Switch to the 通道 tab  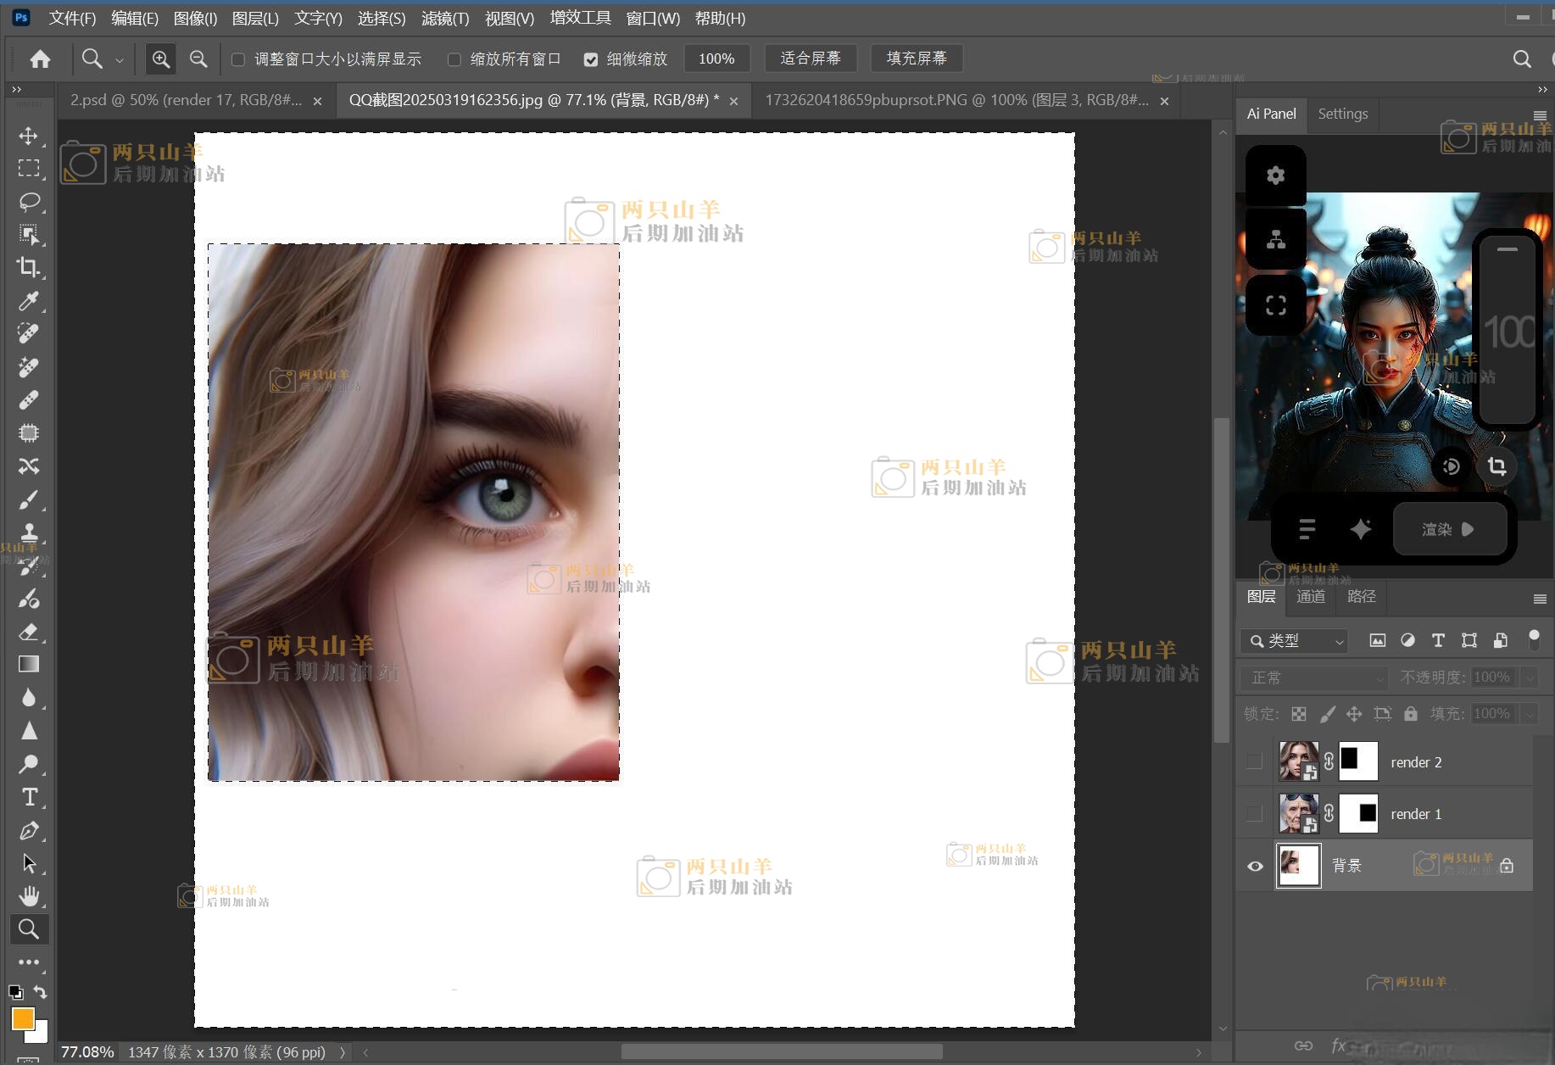[1310, 597]
